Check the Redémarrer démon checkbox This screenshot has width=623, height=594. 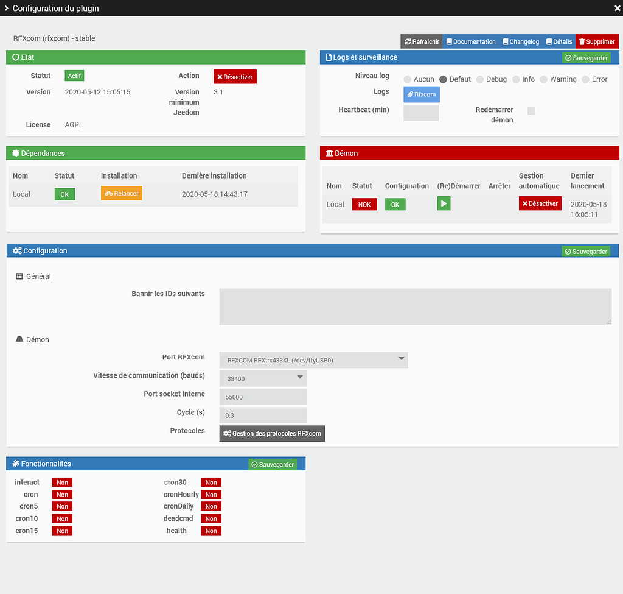tap(531, 111)
